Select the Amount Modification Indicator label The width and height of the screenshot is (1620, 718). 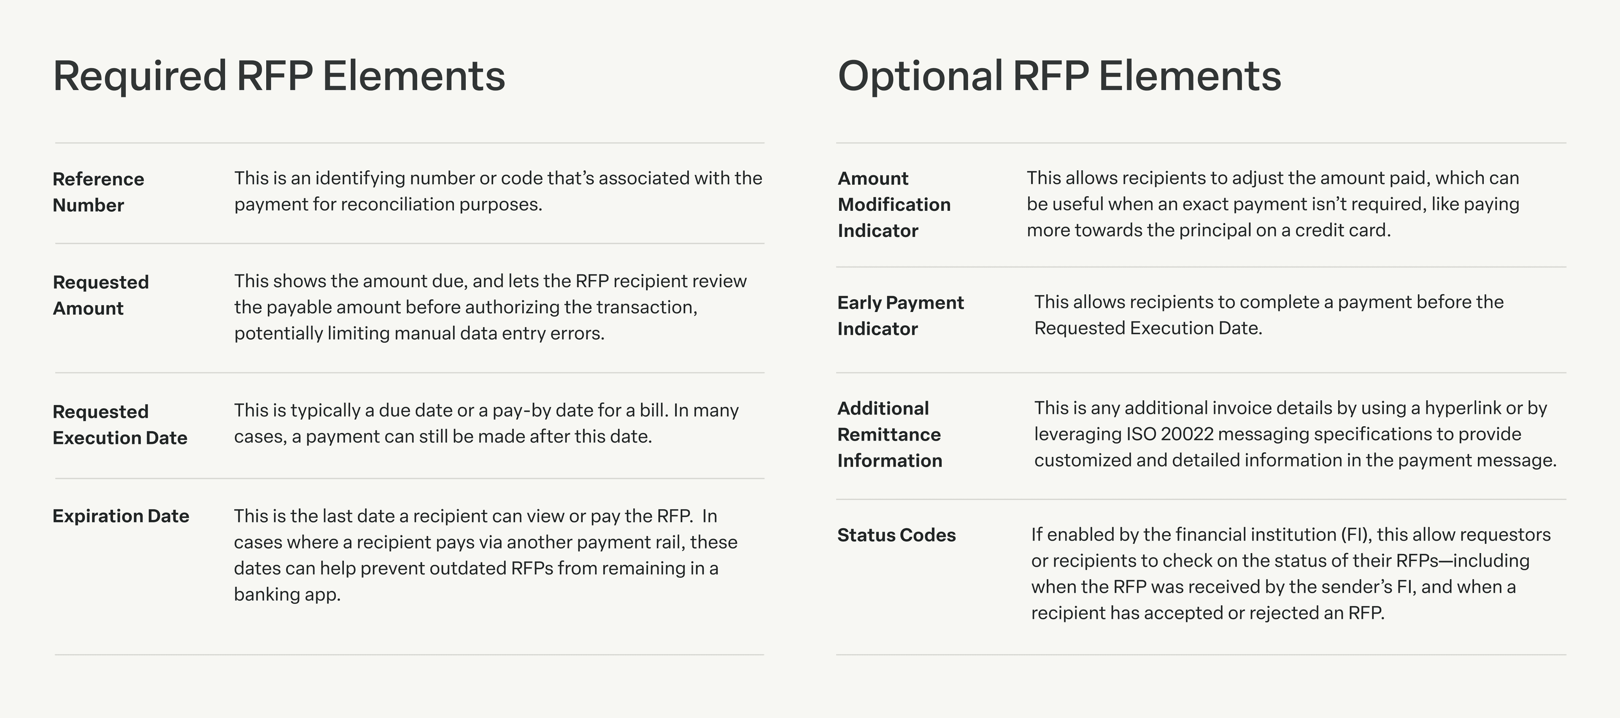(894, 204)
